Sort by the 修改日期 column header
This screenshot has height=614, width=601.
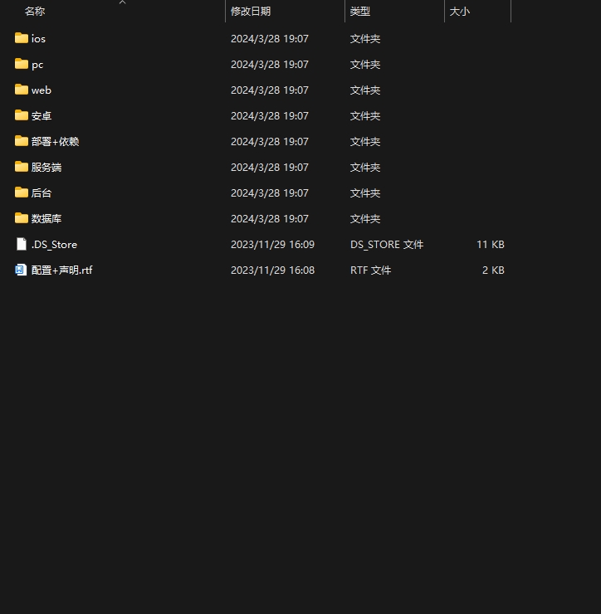point(251,12)
